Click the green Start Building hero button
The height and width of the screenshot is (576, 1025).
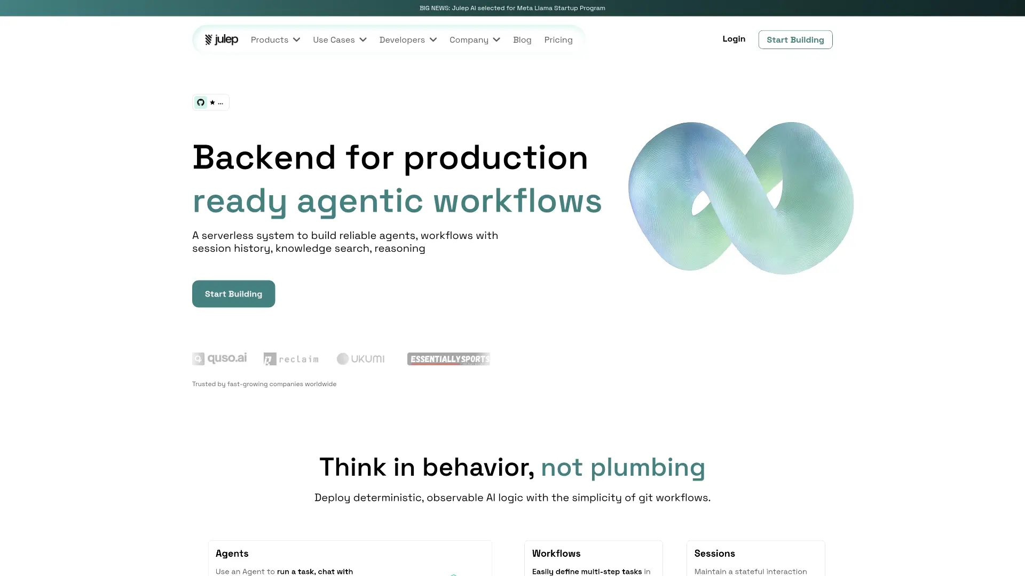(x=233, y=294)
